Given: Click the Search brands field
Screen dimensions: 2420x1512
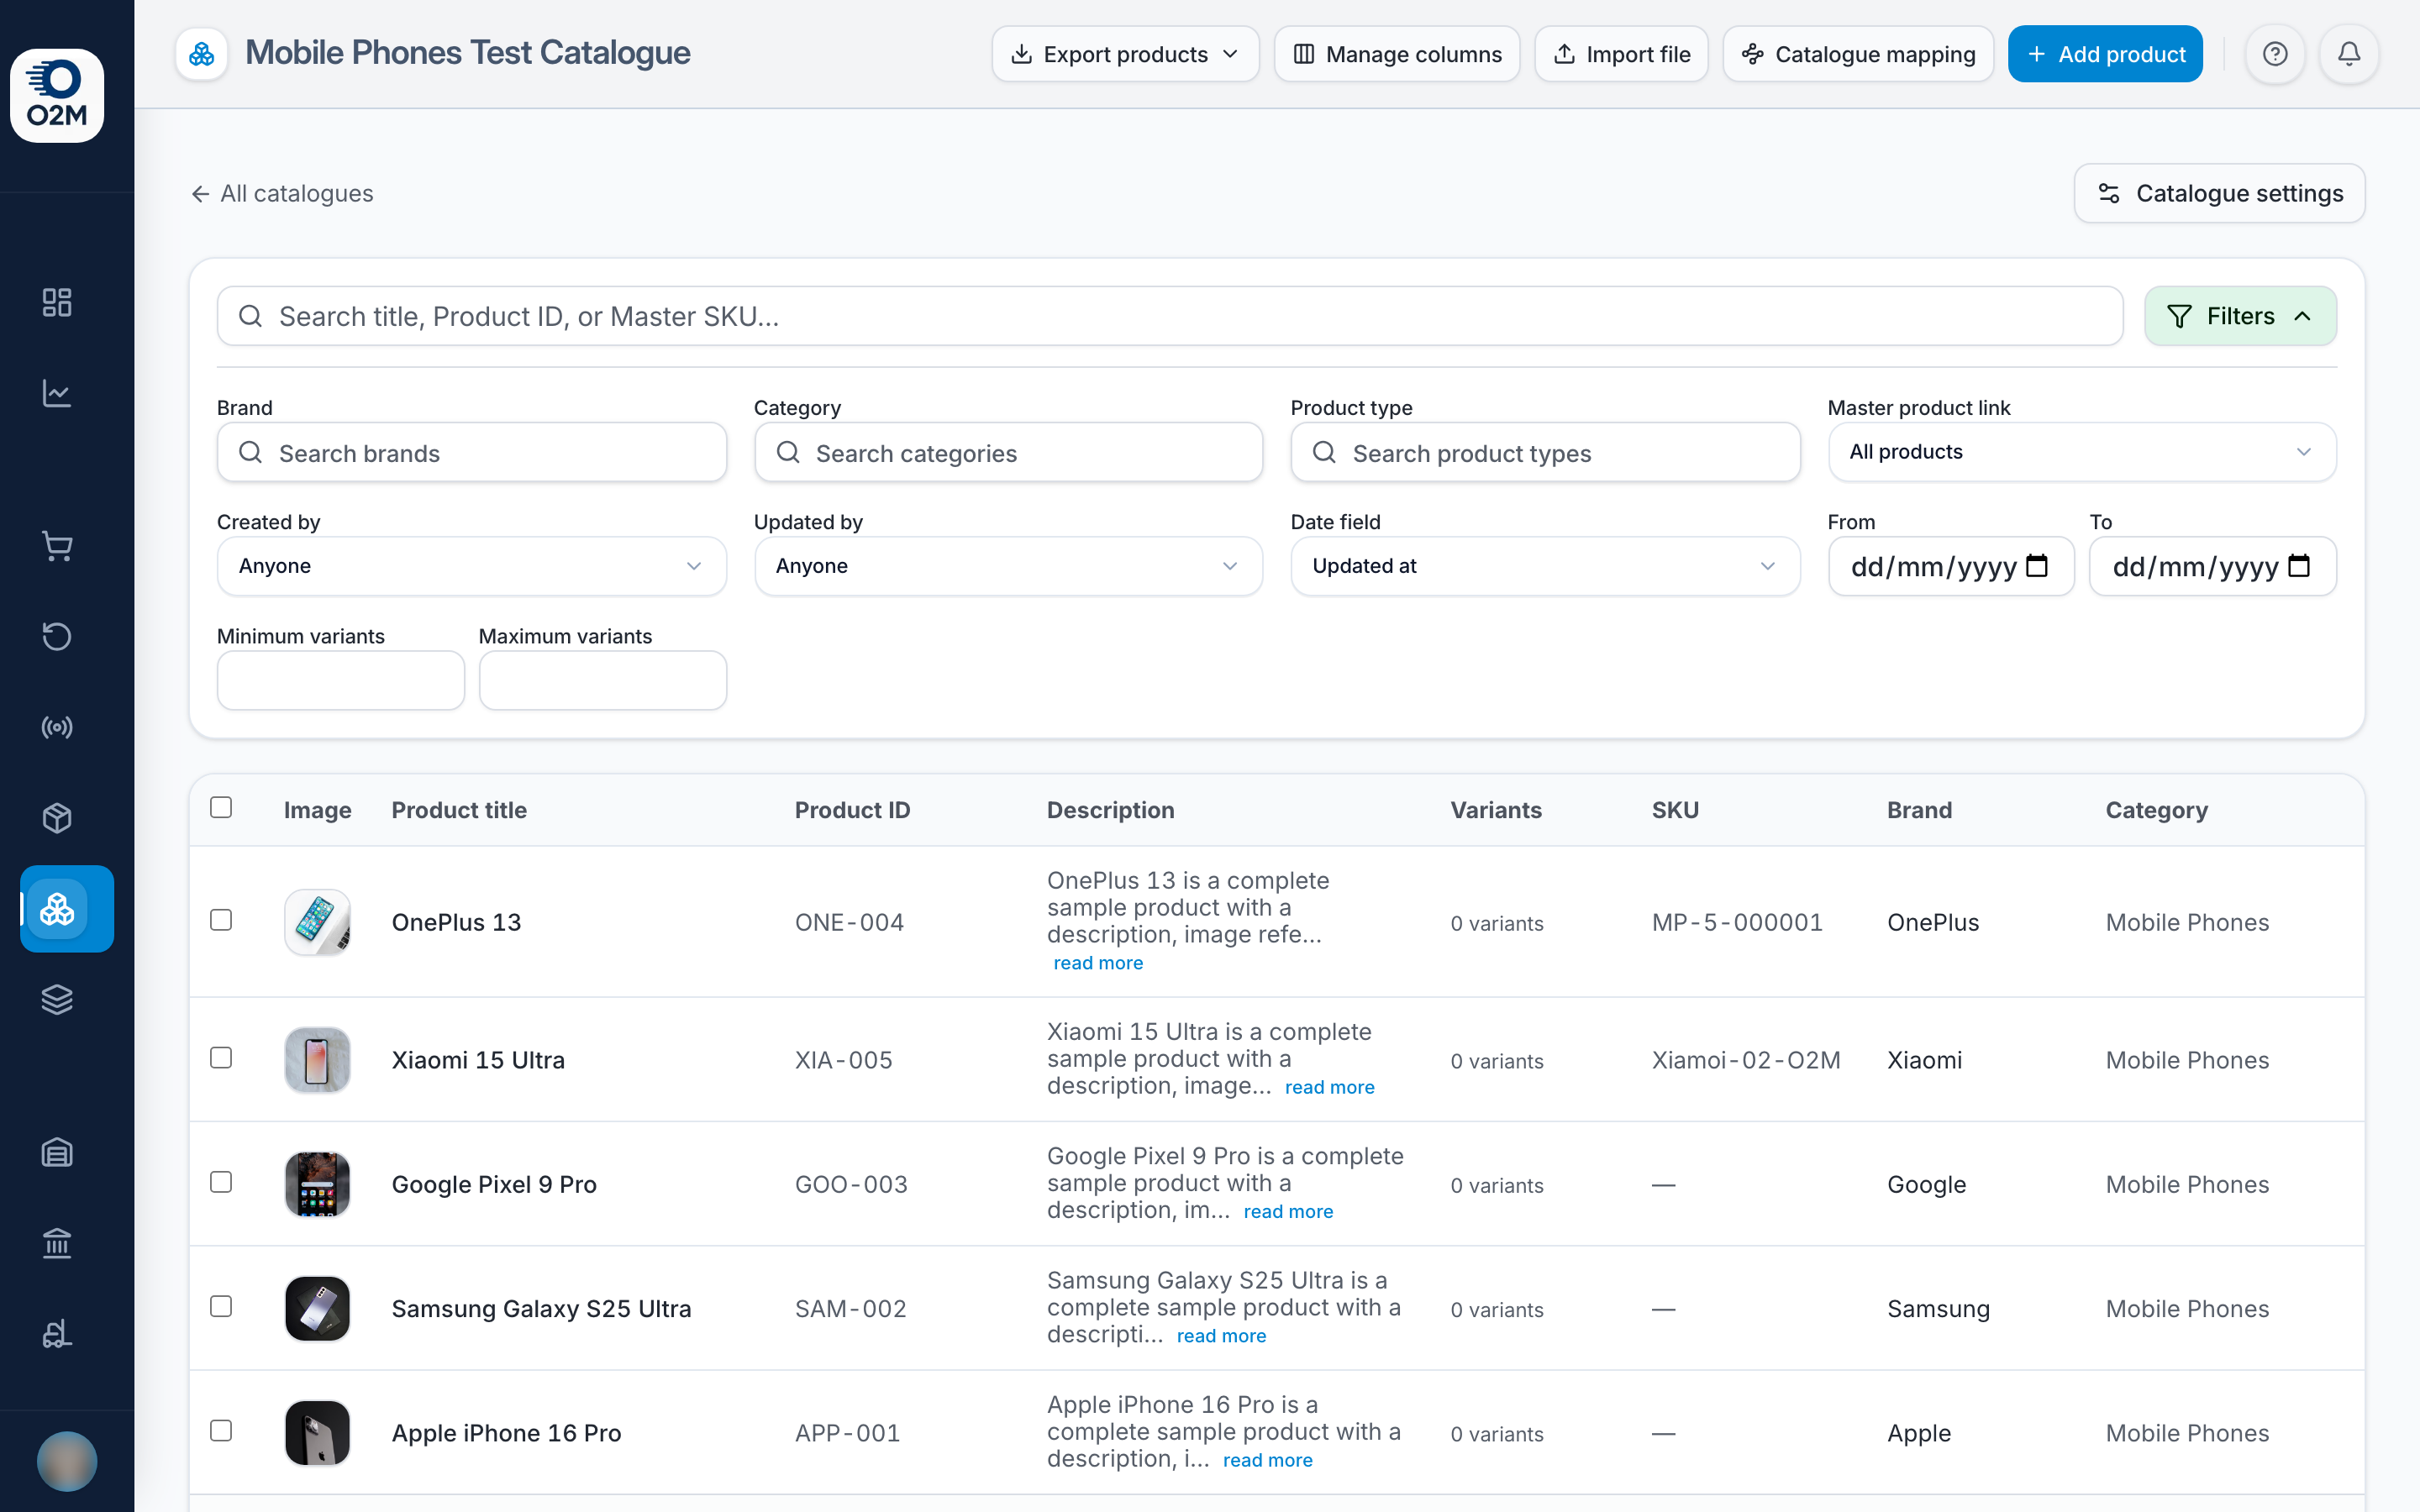Looking at the screenshot, I should click(471, 452).
